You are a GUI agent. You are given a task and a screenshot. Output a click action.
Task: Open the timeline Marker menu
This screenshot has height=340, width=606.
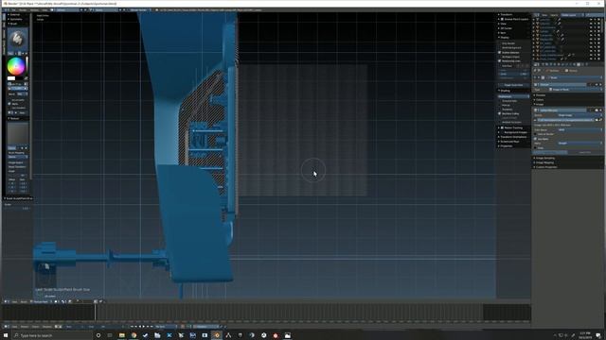tap(25, 327)
